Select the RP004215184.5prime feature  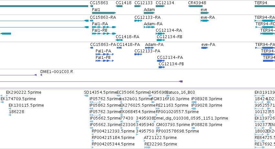(x=93, y=141)
